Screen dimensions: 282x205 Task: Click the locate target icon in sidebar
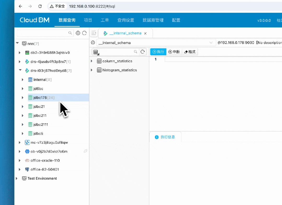coord(78,33)
